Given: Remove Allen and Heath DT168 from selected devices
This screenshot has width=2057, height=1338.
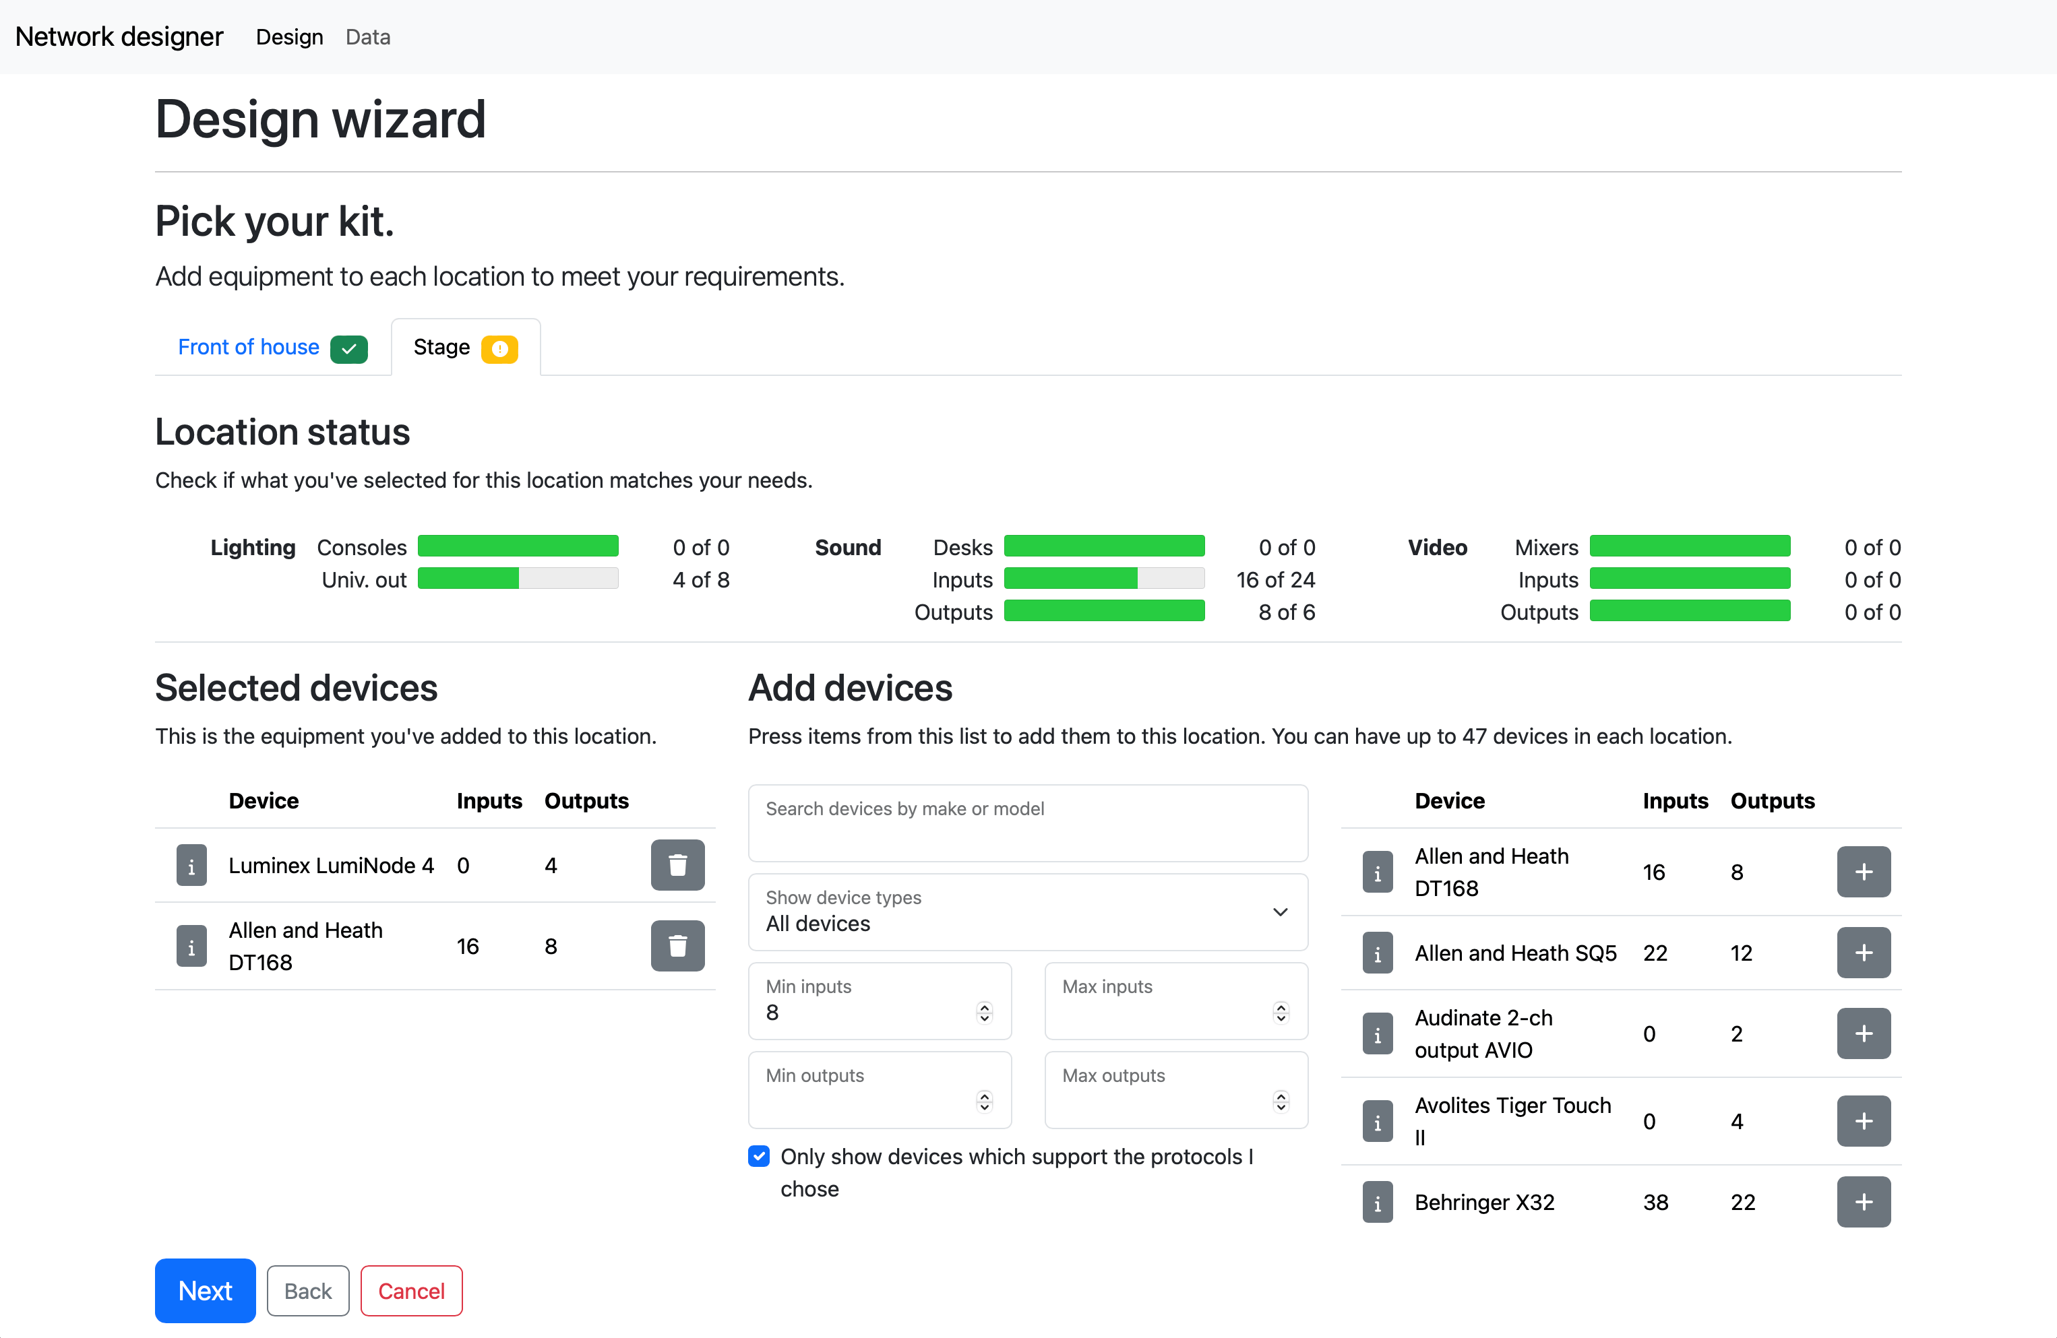Looking at the screenshot, I should [677, 946].
